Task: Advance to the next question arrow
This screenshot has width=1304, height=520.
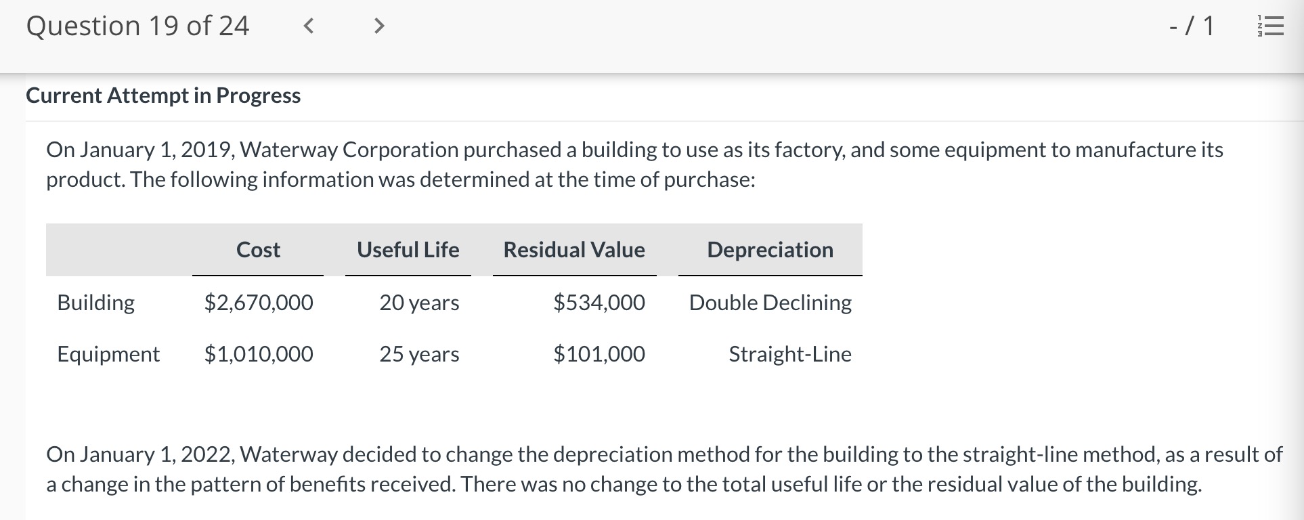Action: point(379,26)
